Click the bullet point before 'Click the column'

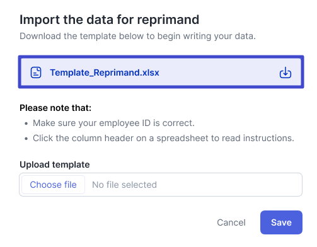pyautogui.click(x=26, y=139)
